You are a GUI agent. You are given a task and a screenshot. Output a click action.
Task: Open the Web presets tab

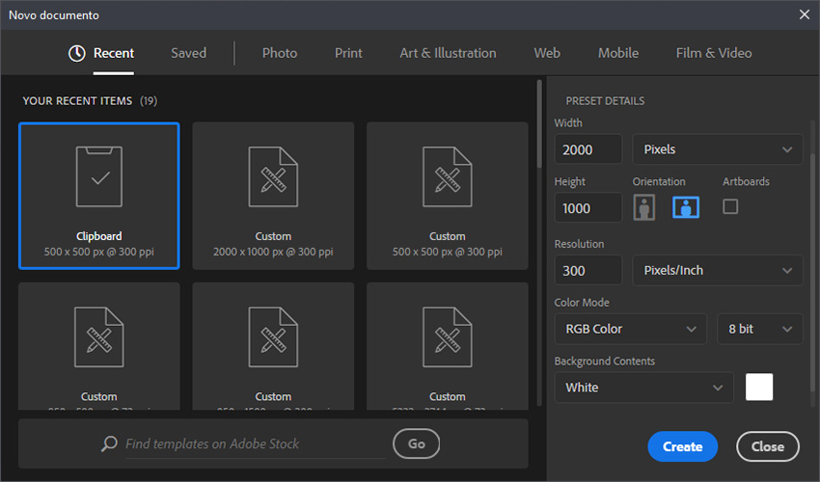(x=547, y=53)
